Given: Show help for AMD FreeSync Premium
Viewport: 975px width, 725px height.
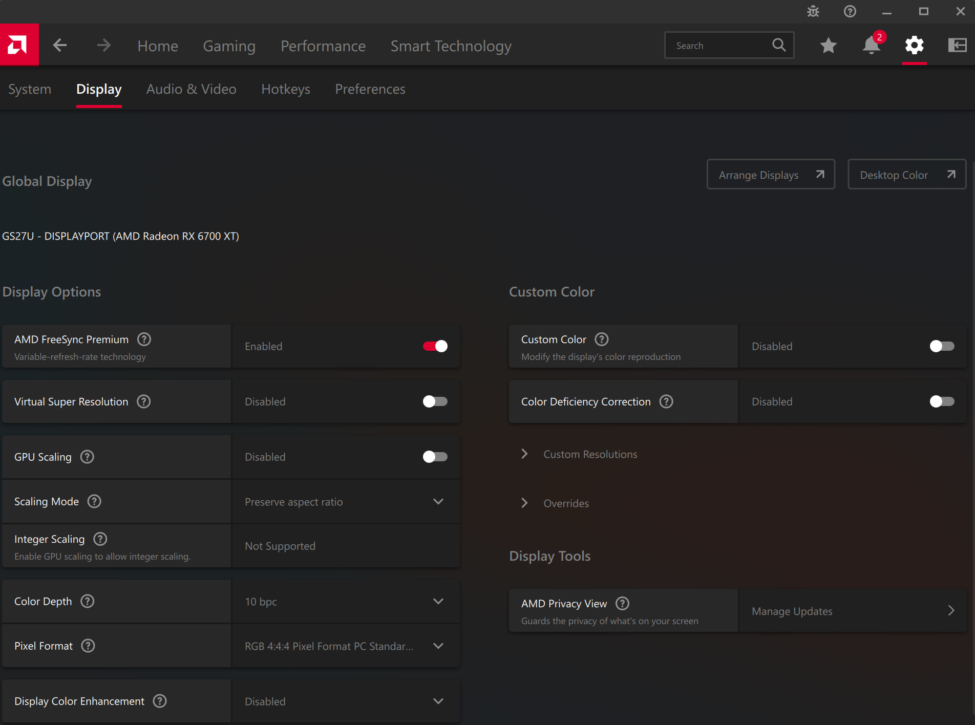Looking at the screenshot, I should coord(144,339).
